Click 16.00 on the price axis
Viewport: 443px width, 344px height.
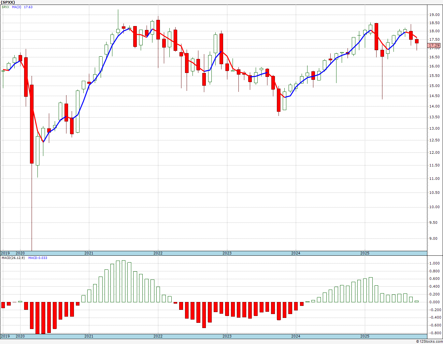pyautogui.click(x=434, y=66)
